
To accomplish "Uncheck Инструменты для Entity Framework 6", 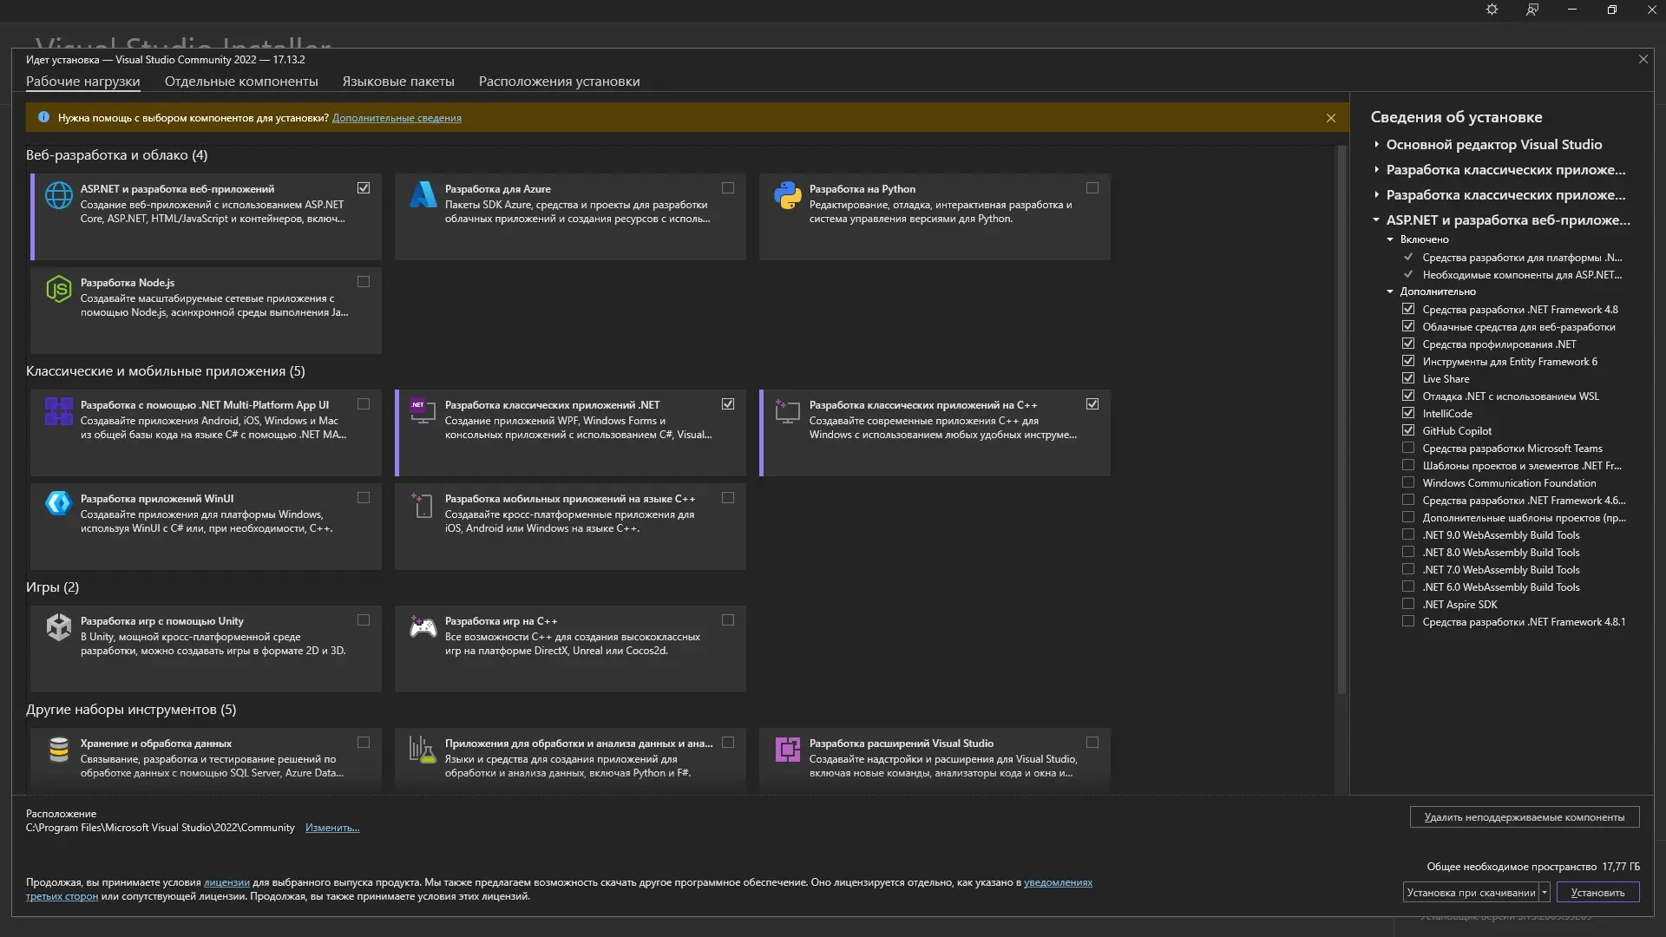I will coord(1408,361).
